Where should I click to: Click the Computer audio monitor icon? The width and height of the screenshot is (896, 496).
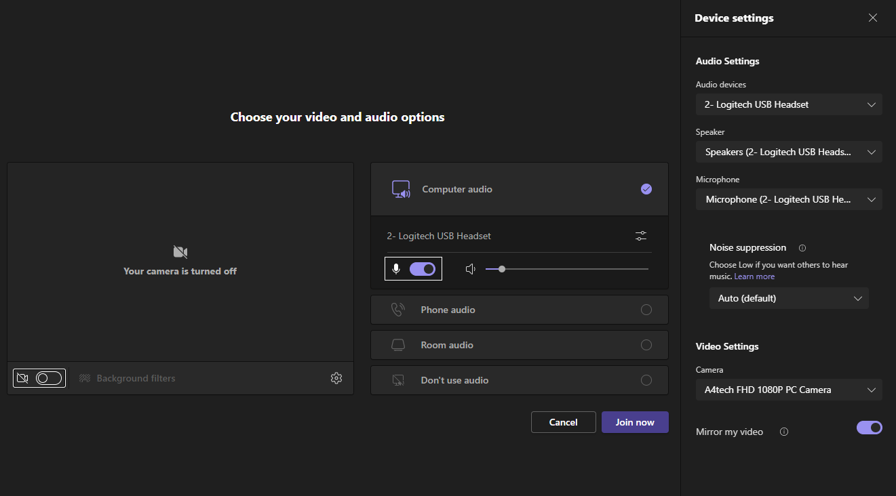(x=401, y=189)
